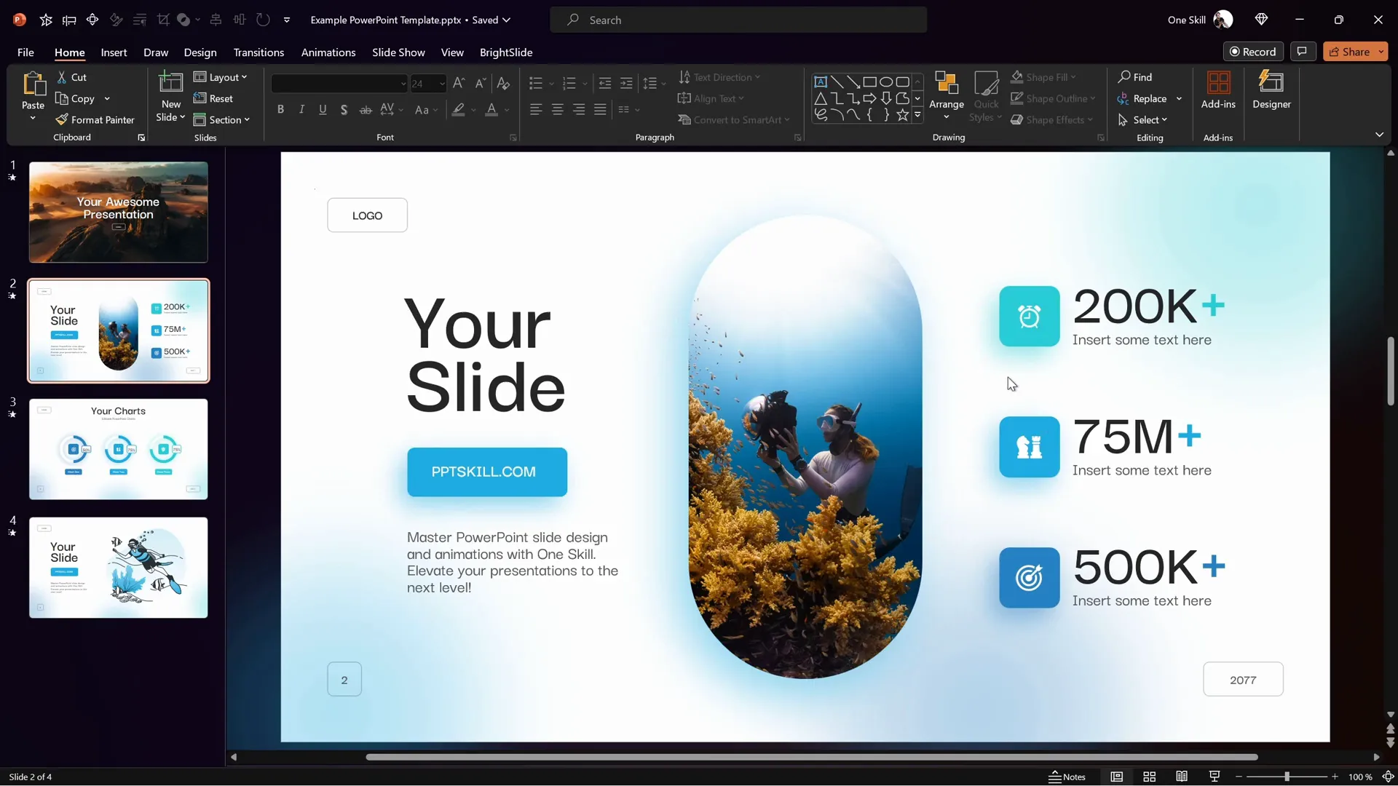
Task: Click the Search box in title bar
Action: 738,20
